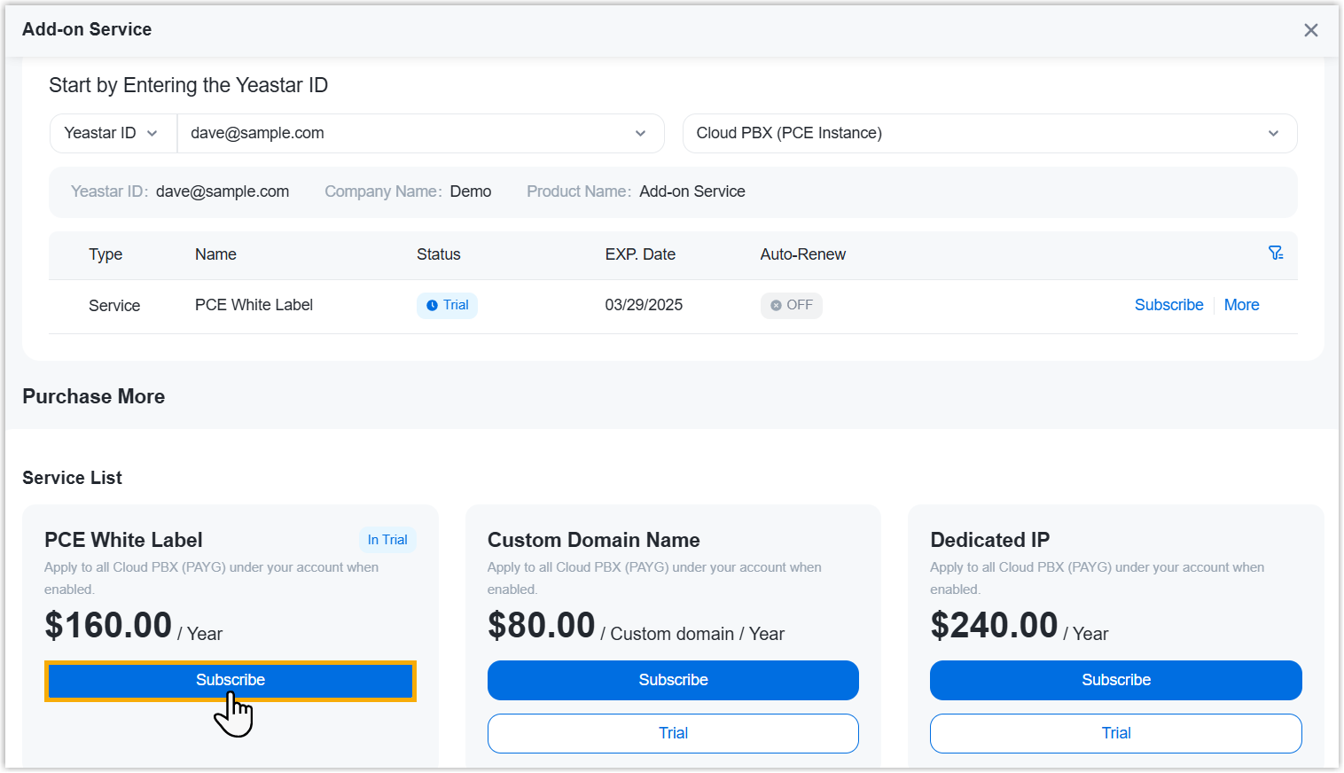
Task: Start Trial for Dedicated IP
Action: click(x=1115, y=734)
